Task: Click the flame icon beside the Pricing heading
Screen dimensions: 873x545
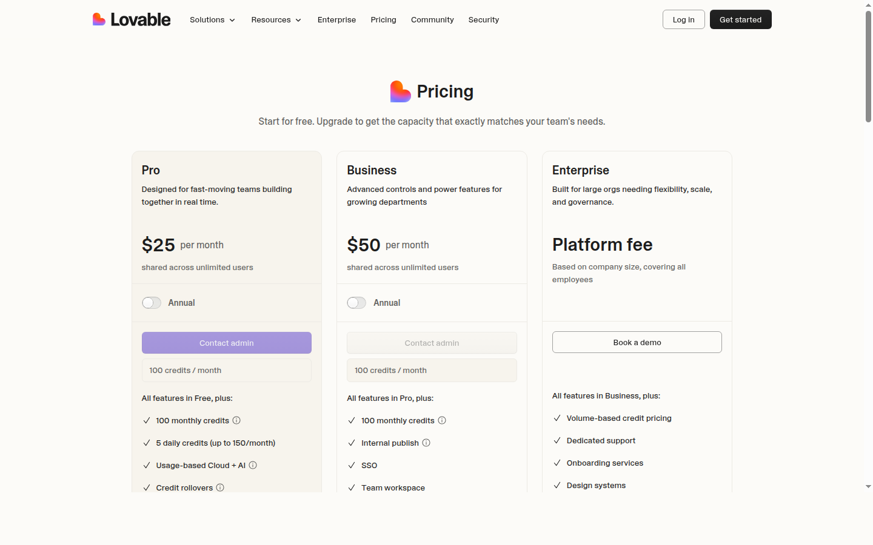Action: point(400,91)
